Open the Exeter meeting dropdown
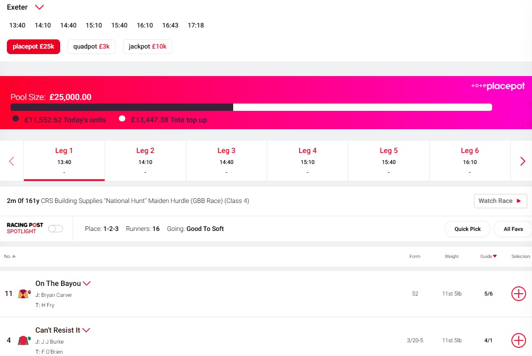Screen dimensions: 532x356 point(39,7)
